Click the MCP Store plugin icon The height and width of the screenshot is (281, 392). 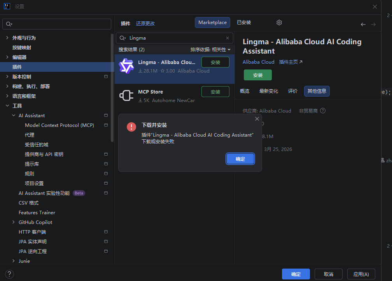tap(126, 95)
